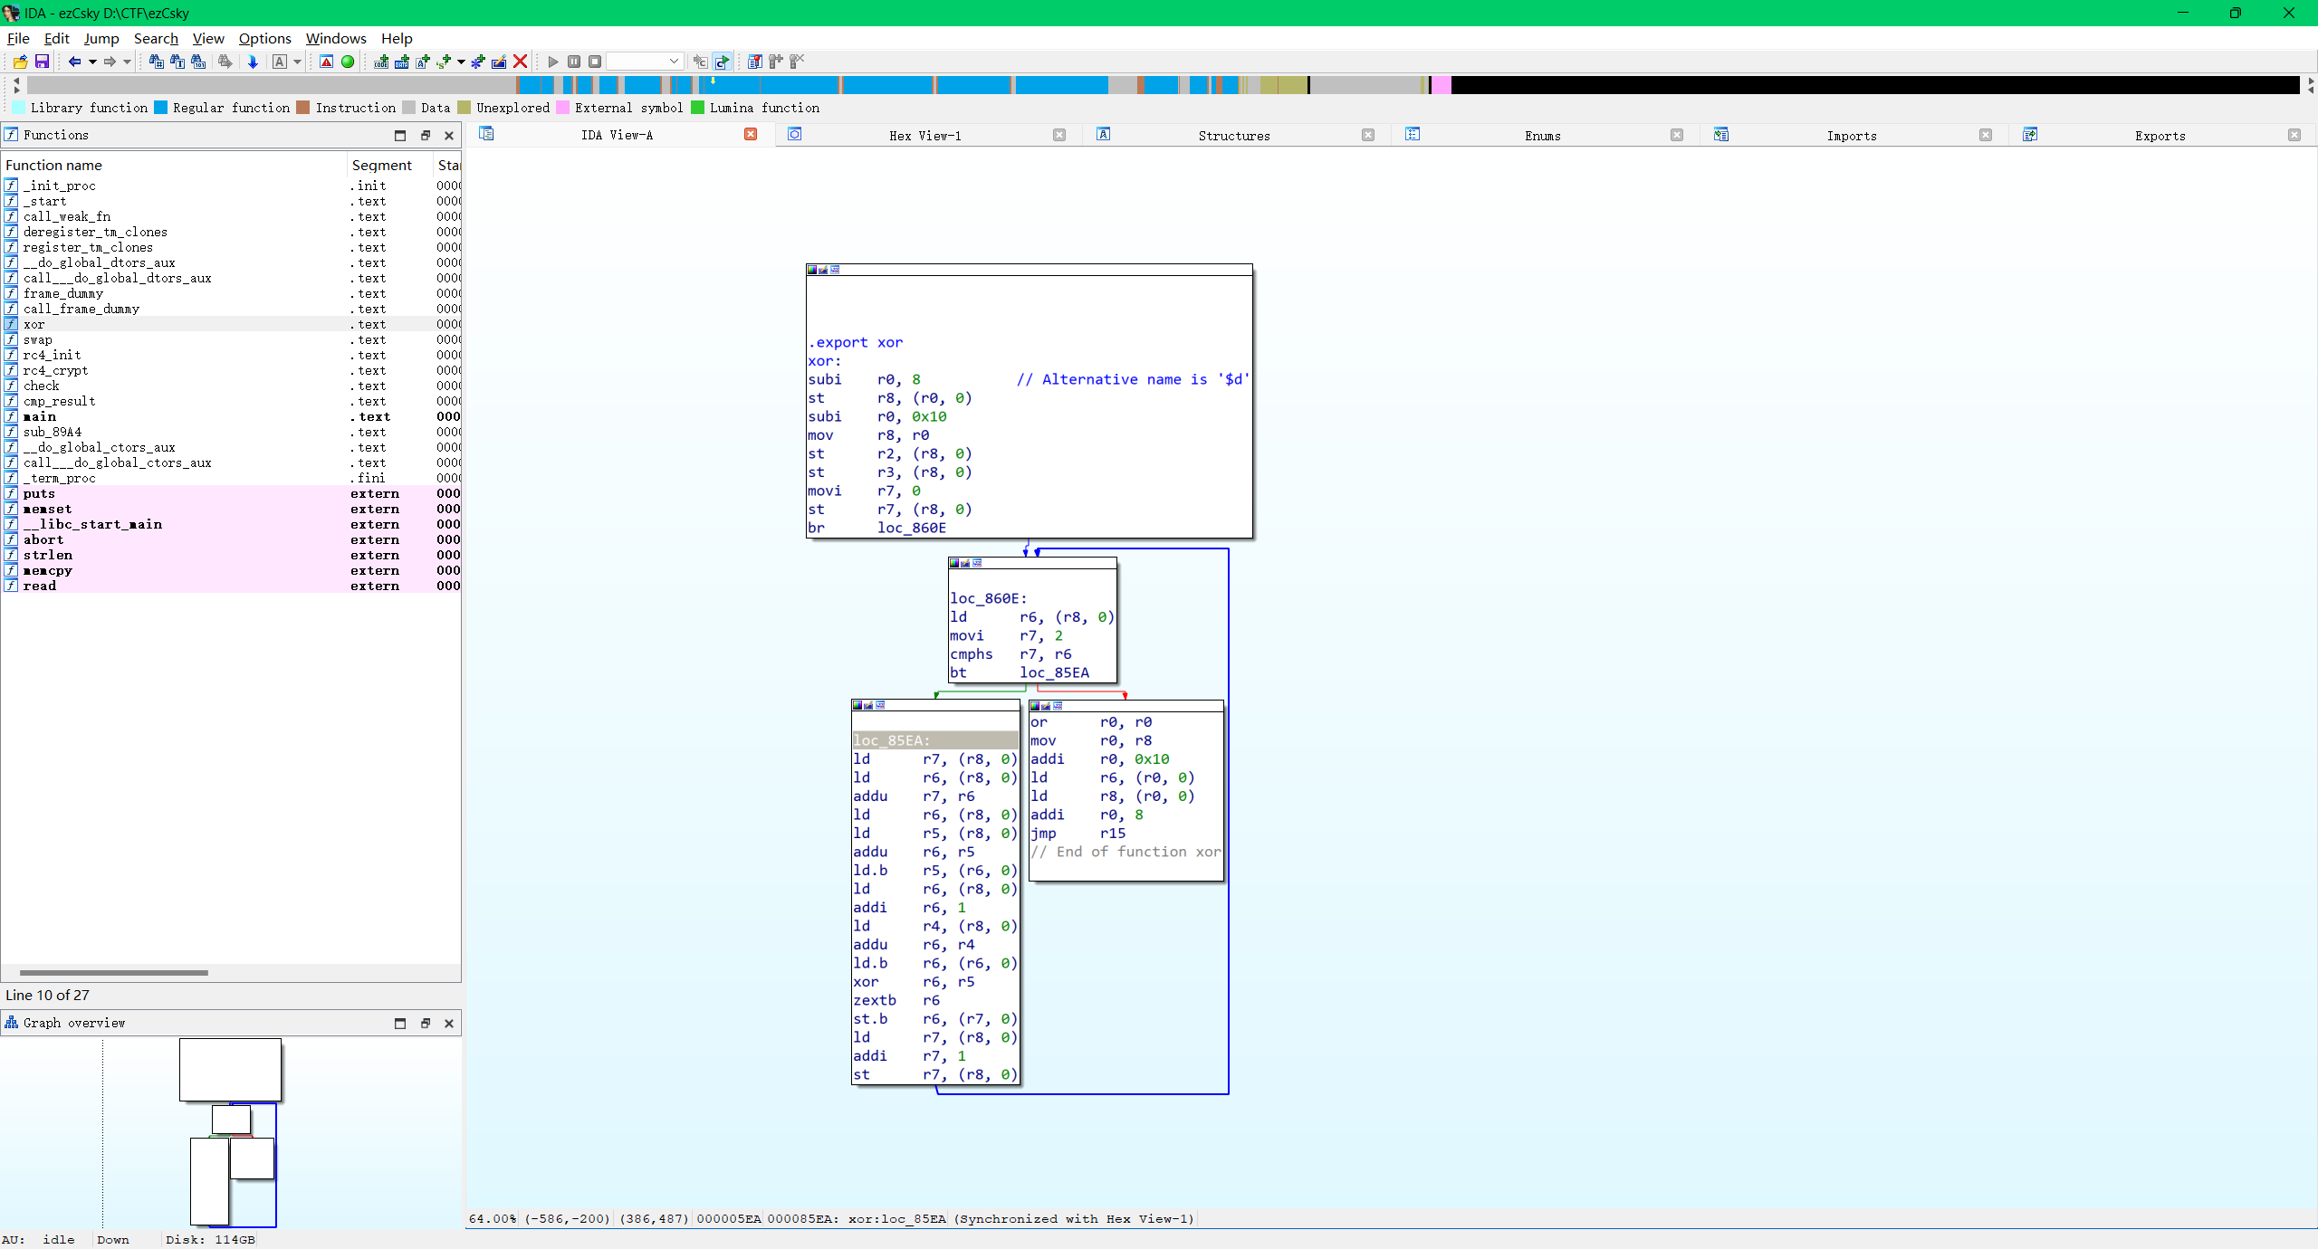Jump back with the blue left arrow
The height and width of the screenshot is (1249, 2318).
coord(75,62)
